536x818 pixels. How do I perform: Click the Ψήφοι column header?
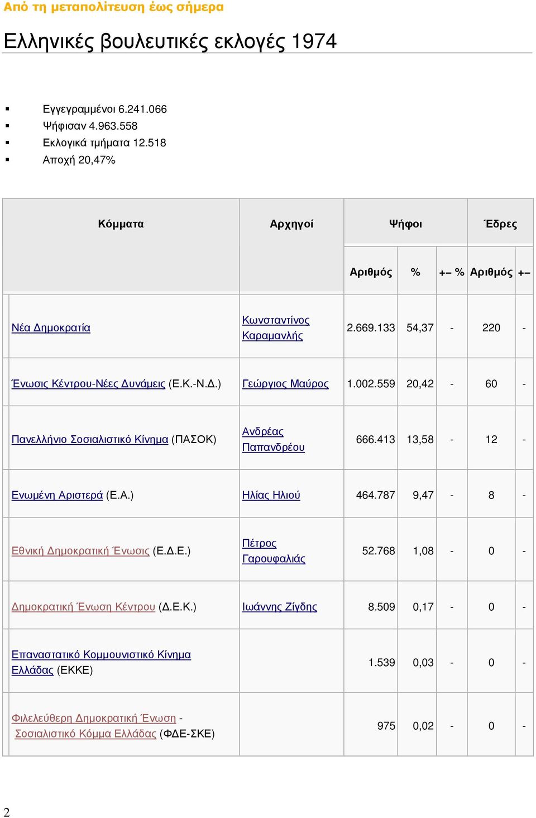pos(405,224)
